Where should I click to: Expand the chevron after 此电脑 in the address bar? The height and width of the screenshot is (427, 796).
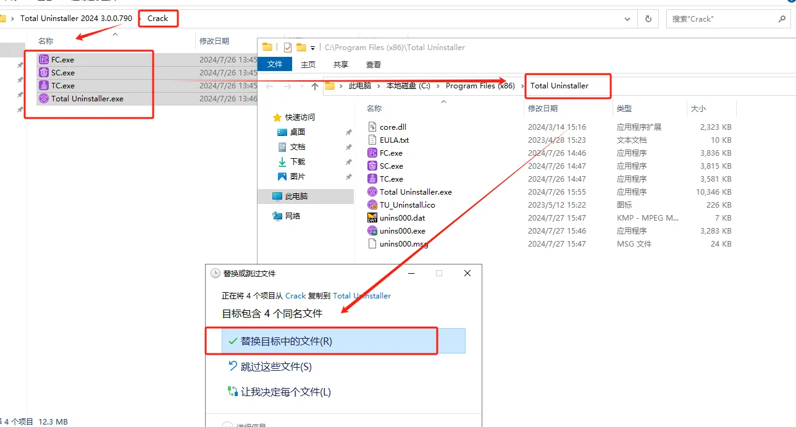379,86
